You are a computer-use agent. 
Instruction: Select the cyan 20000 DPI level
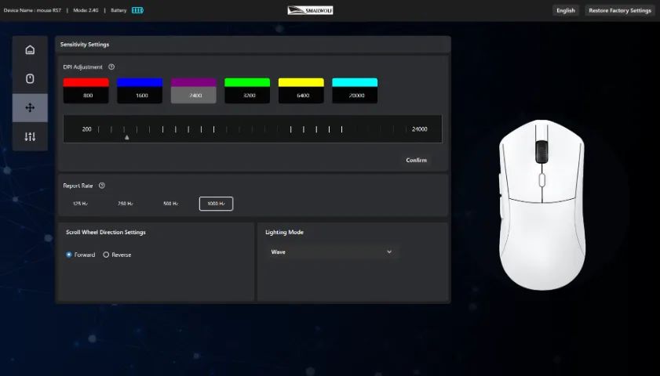[x=355, y=90]
